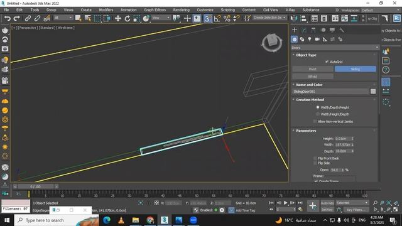Viewport: 402px width, 226px height.
Task: Collapse the Name and Color rollout
Action: tap(309, 85)
